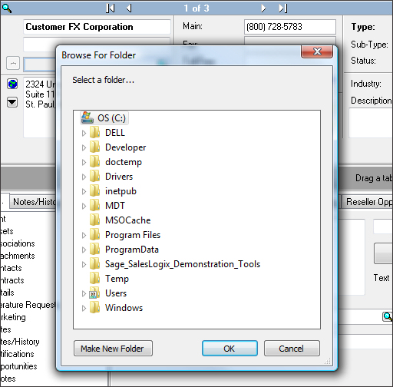Click the Drivers folder icon
393x387 pixels.
95,176
